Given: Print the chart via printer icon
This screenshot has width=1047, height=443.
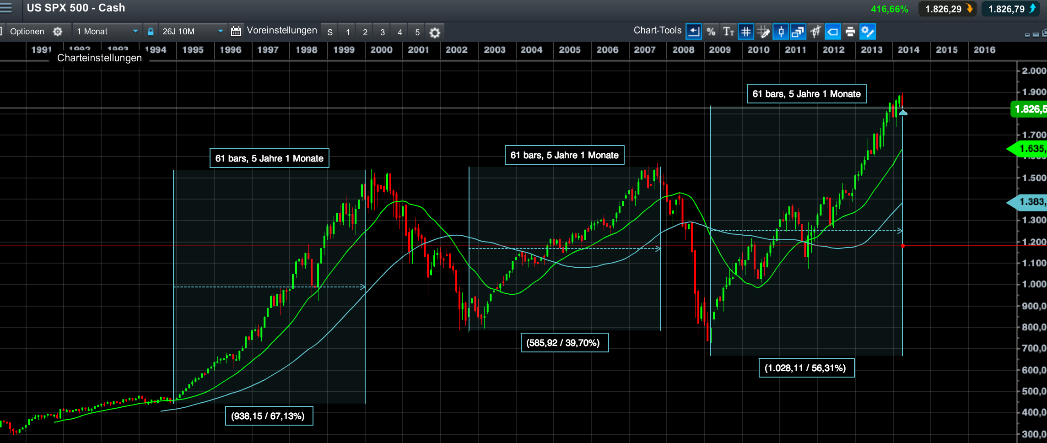Looking at the screenshot, I should [x=850, y=32].
